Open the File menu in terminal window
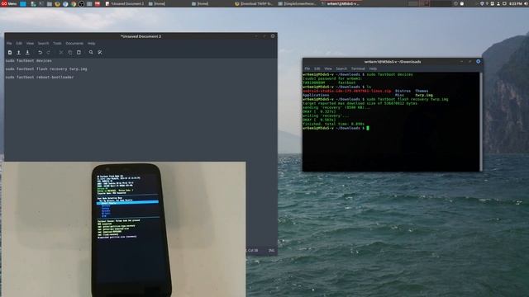Screen dimensions: 529x297 click(x=307, y=68)
